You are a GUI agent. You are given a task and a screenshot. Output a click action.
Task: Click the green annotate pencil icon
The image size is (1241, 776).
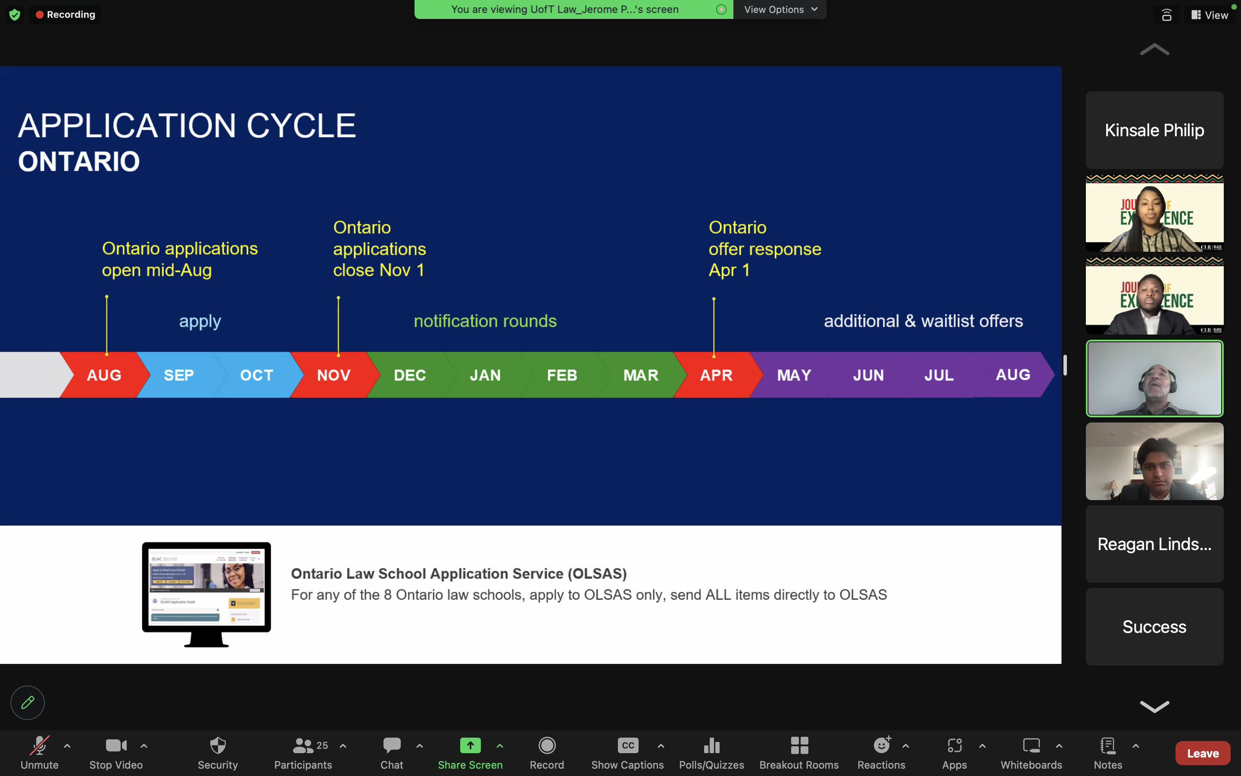point(28,702)
